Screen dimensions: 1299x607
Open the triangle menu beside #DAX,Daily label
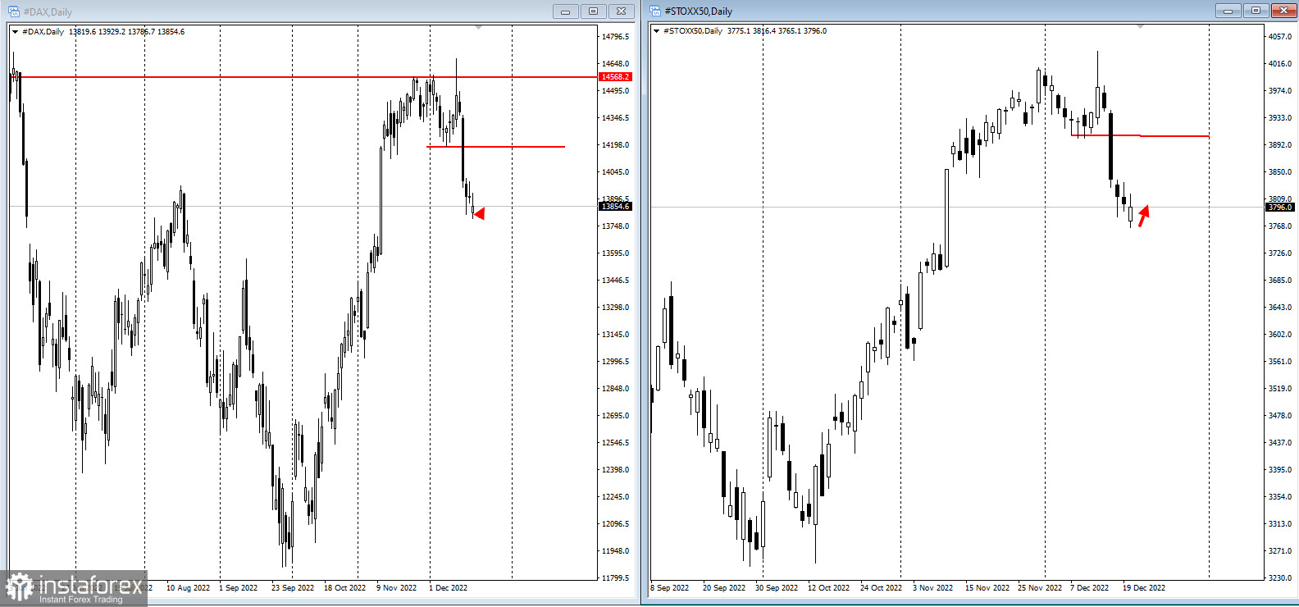(x=16, y=32)
